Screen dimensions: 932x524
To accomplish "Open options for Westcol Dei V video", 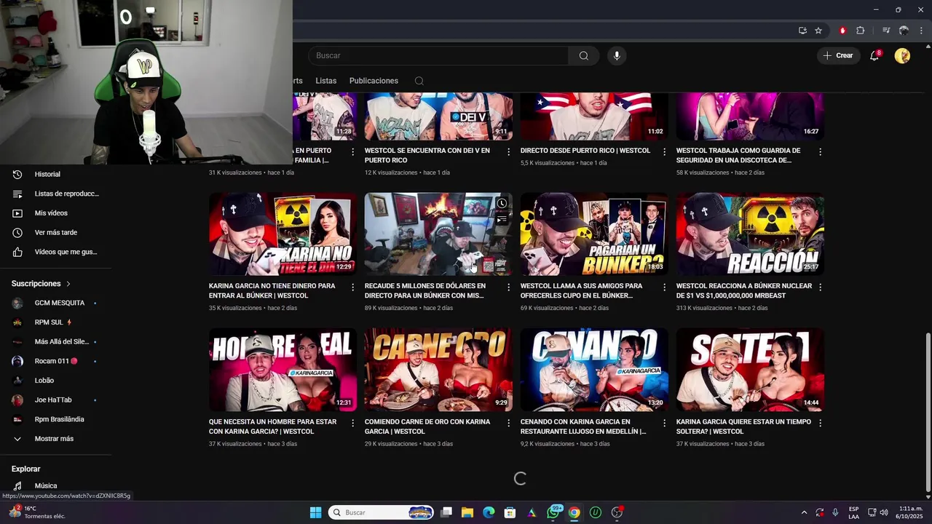I will point(509,152).
